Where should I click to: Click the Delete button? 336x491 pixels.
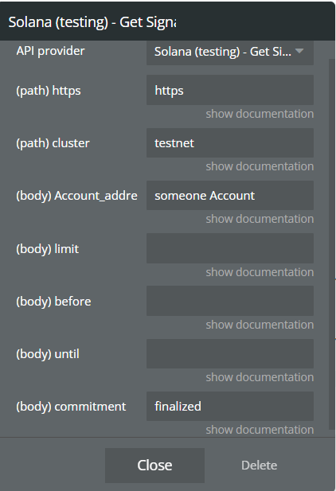260,466
